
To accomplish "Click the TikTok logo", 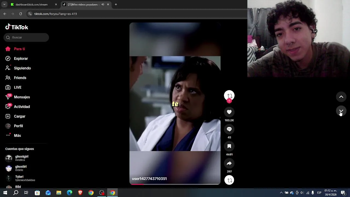I will pyautogui.click(x=17, y=27).
